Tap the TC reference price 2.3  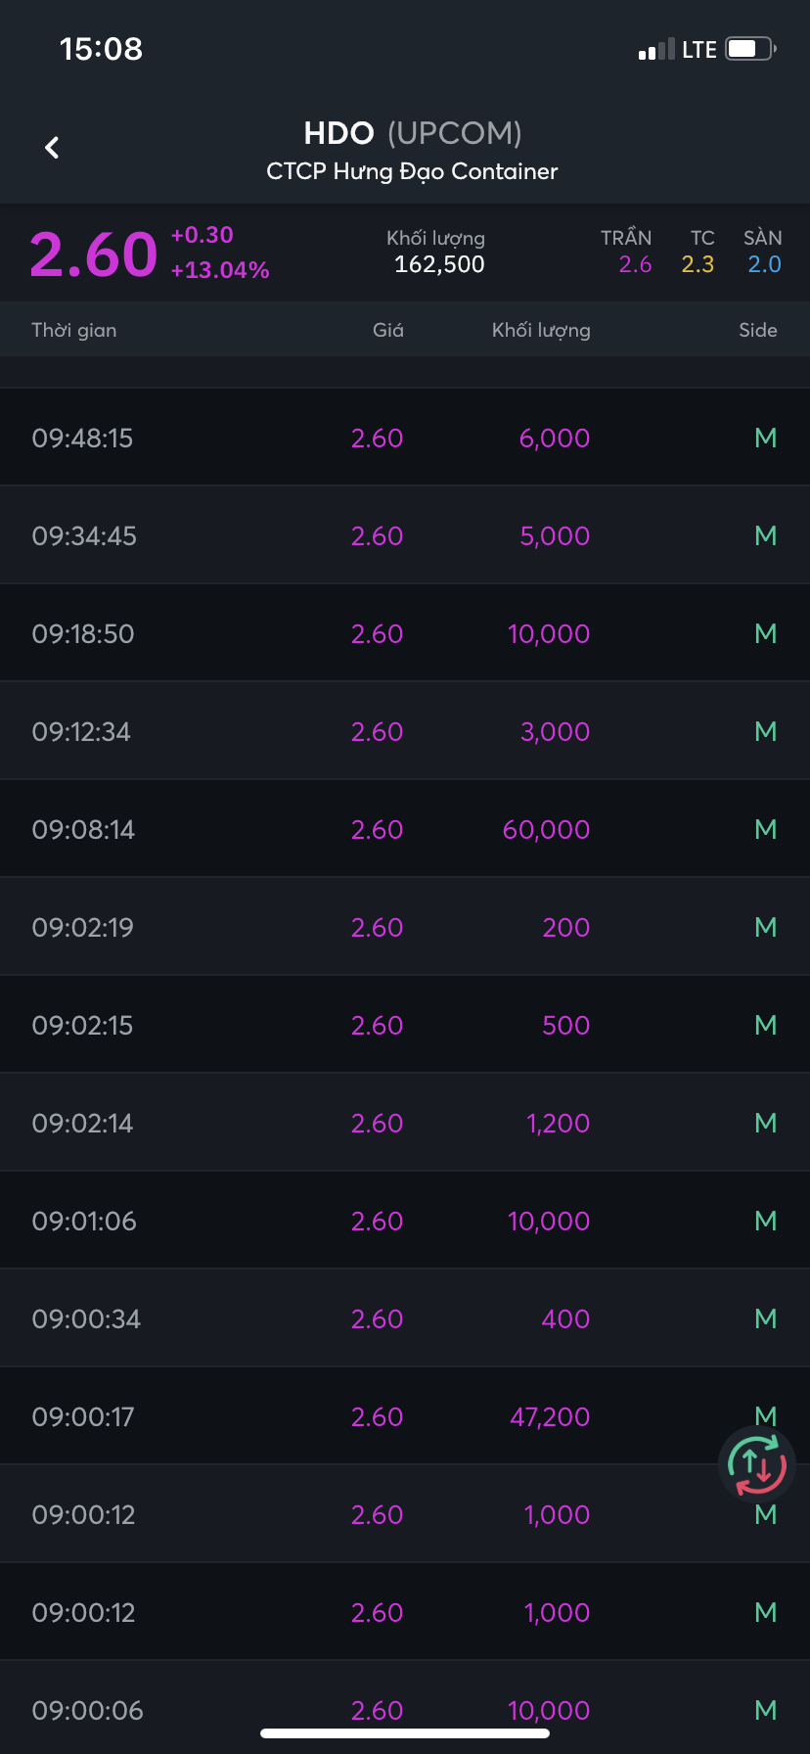697,264
